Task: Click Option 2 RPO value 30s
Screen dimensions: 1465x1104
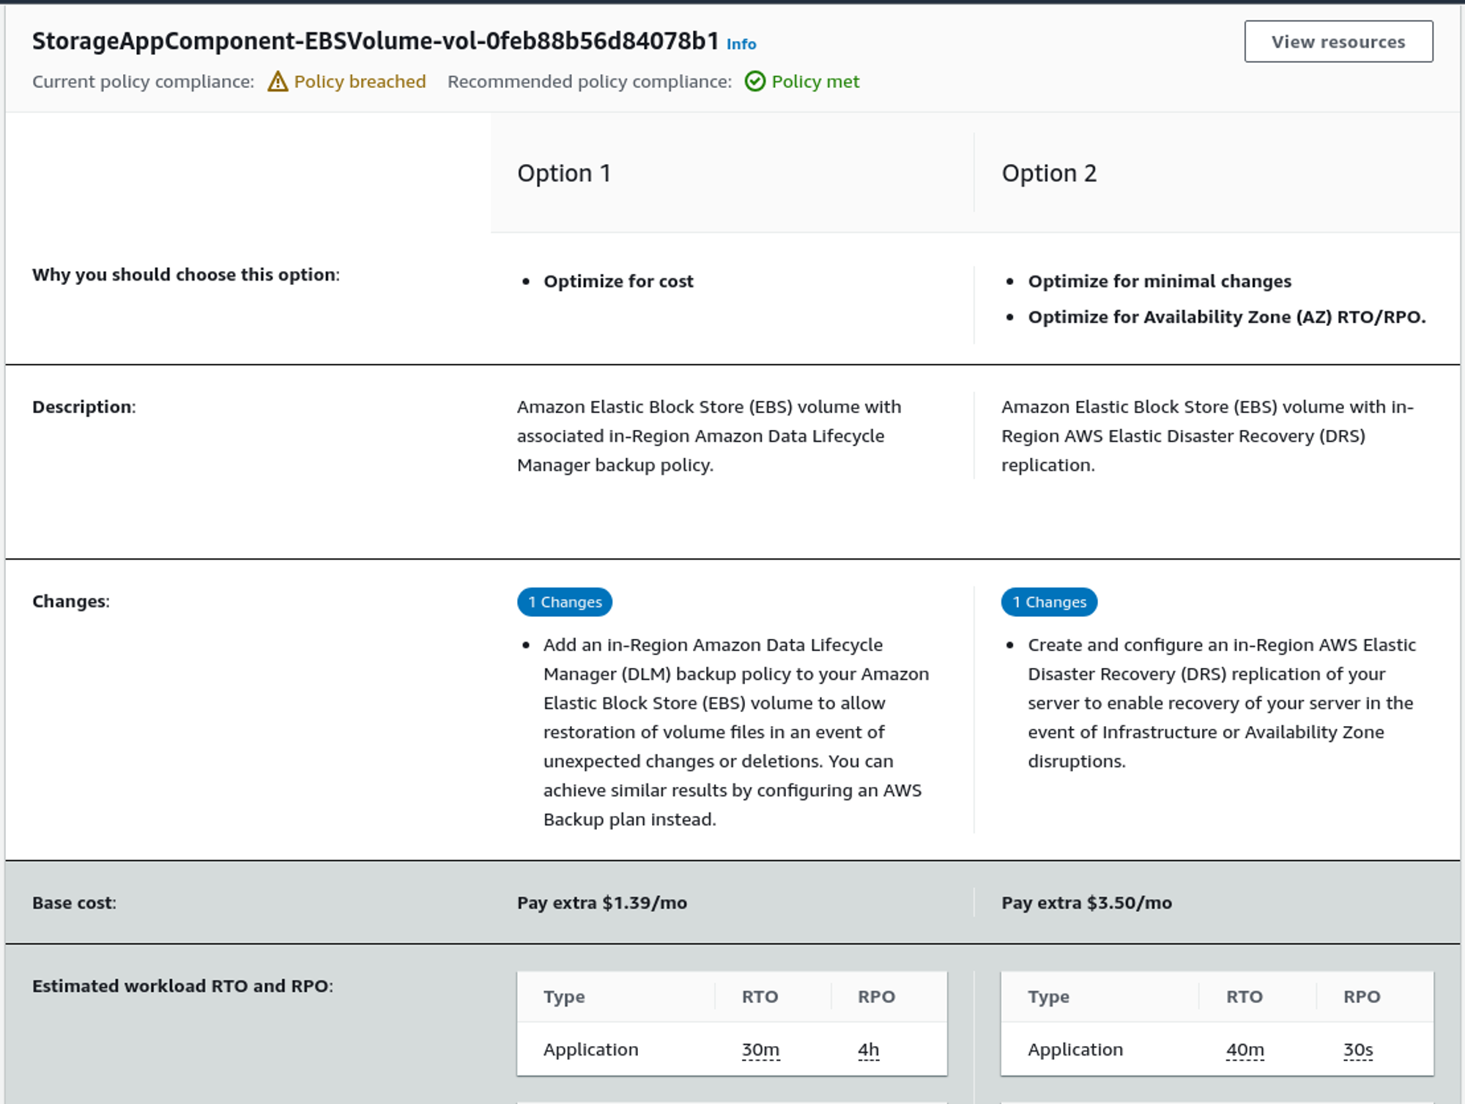Action: coord(1357,1050)
